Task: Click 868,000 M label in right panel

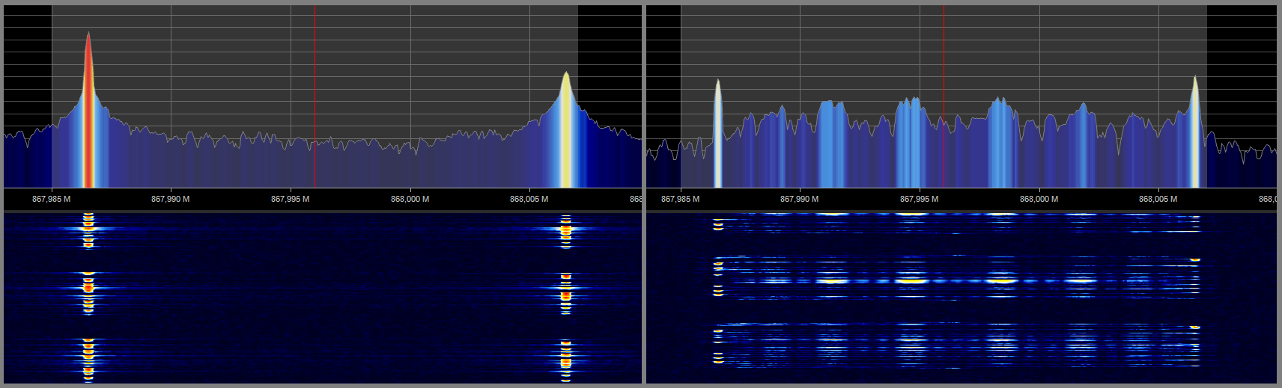Action: click(1039, 199)
